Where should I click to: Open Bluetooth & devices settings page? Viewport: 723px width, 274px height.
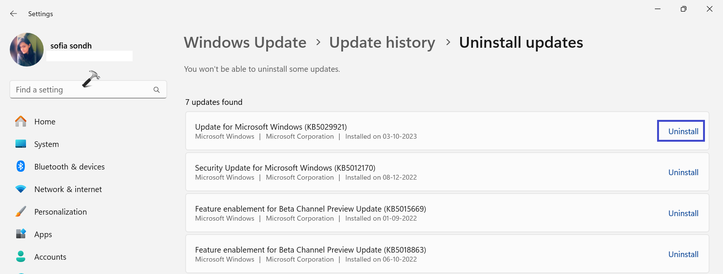tap(69, 167)
